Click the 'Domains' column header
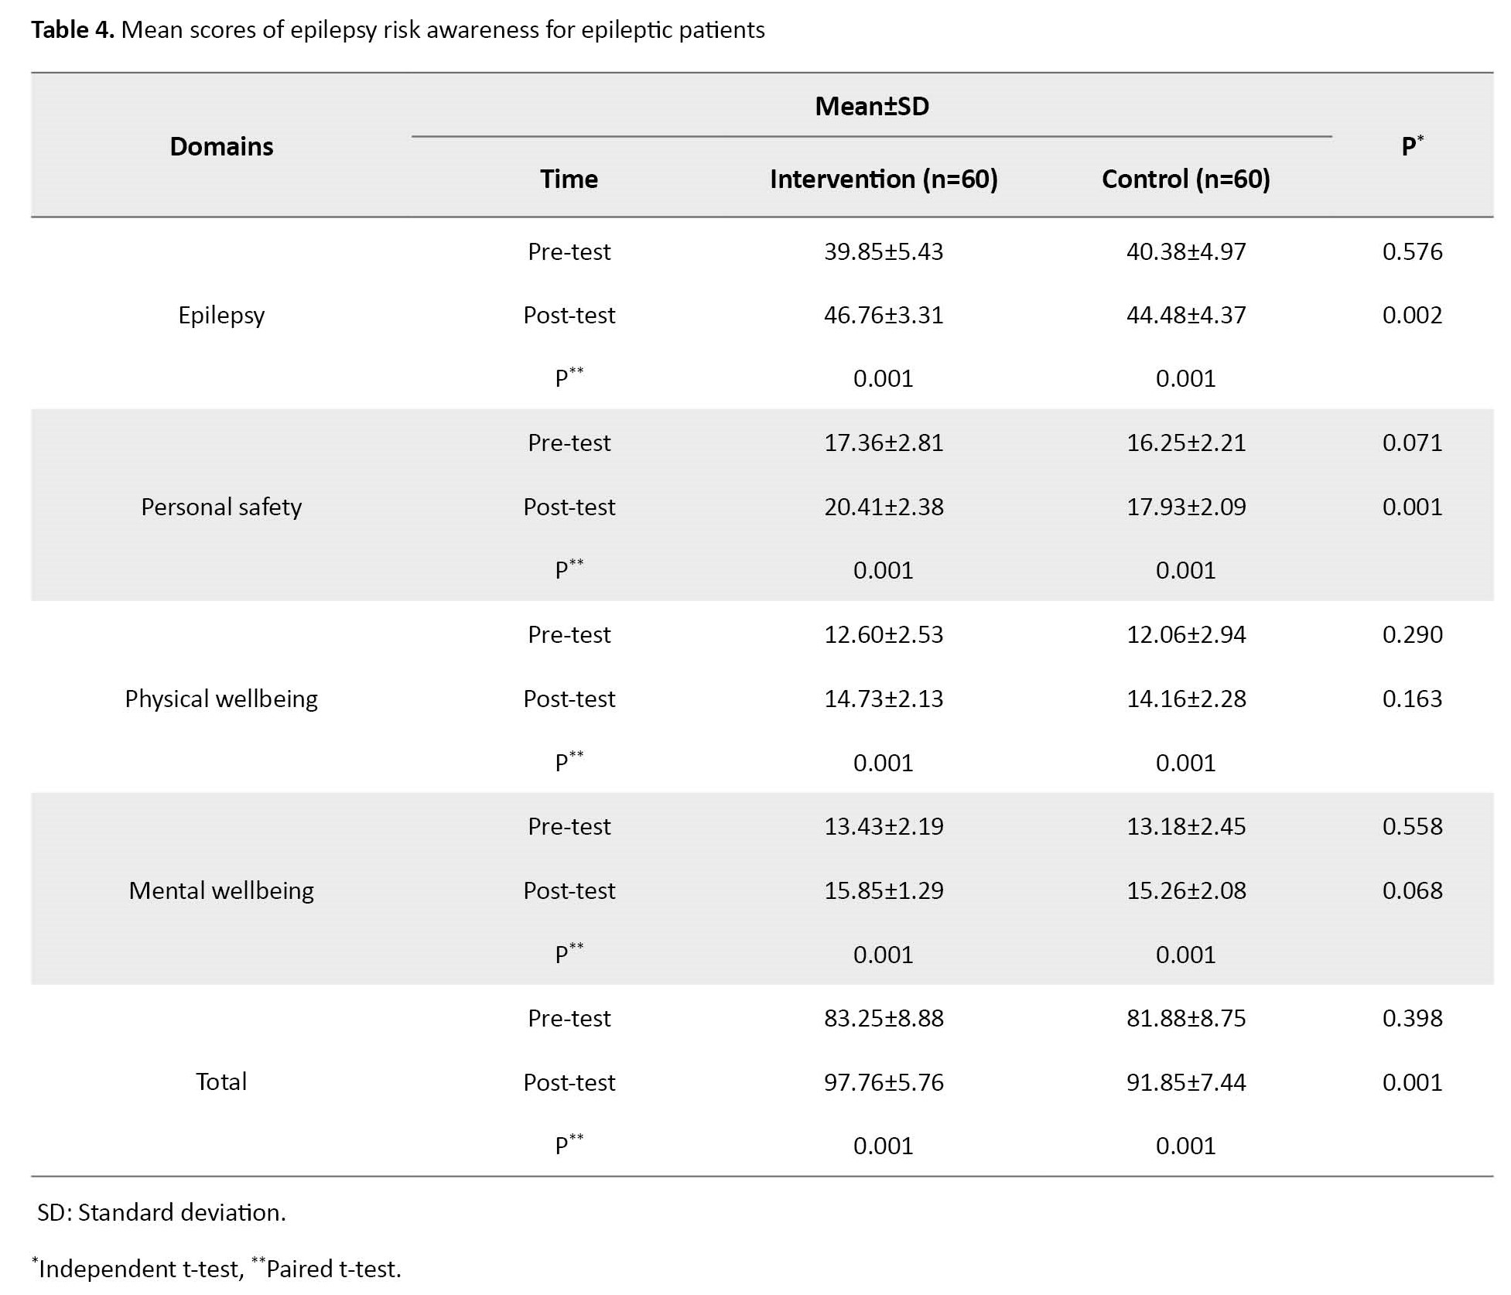1511x1295 pixels. coord(221,146)
